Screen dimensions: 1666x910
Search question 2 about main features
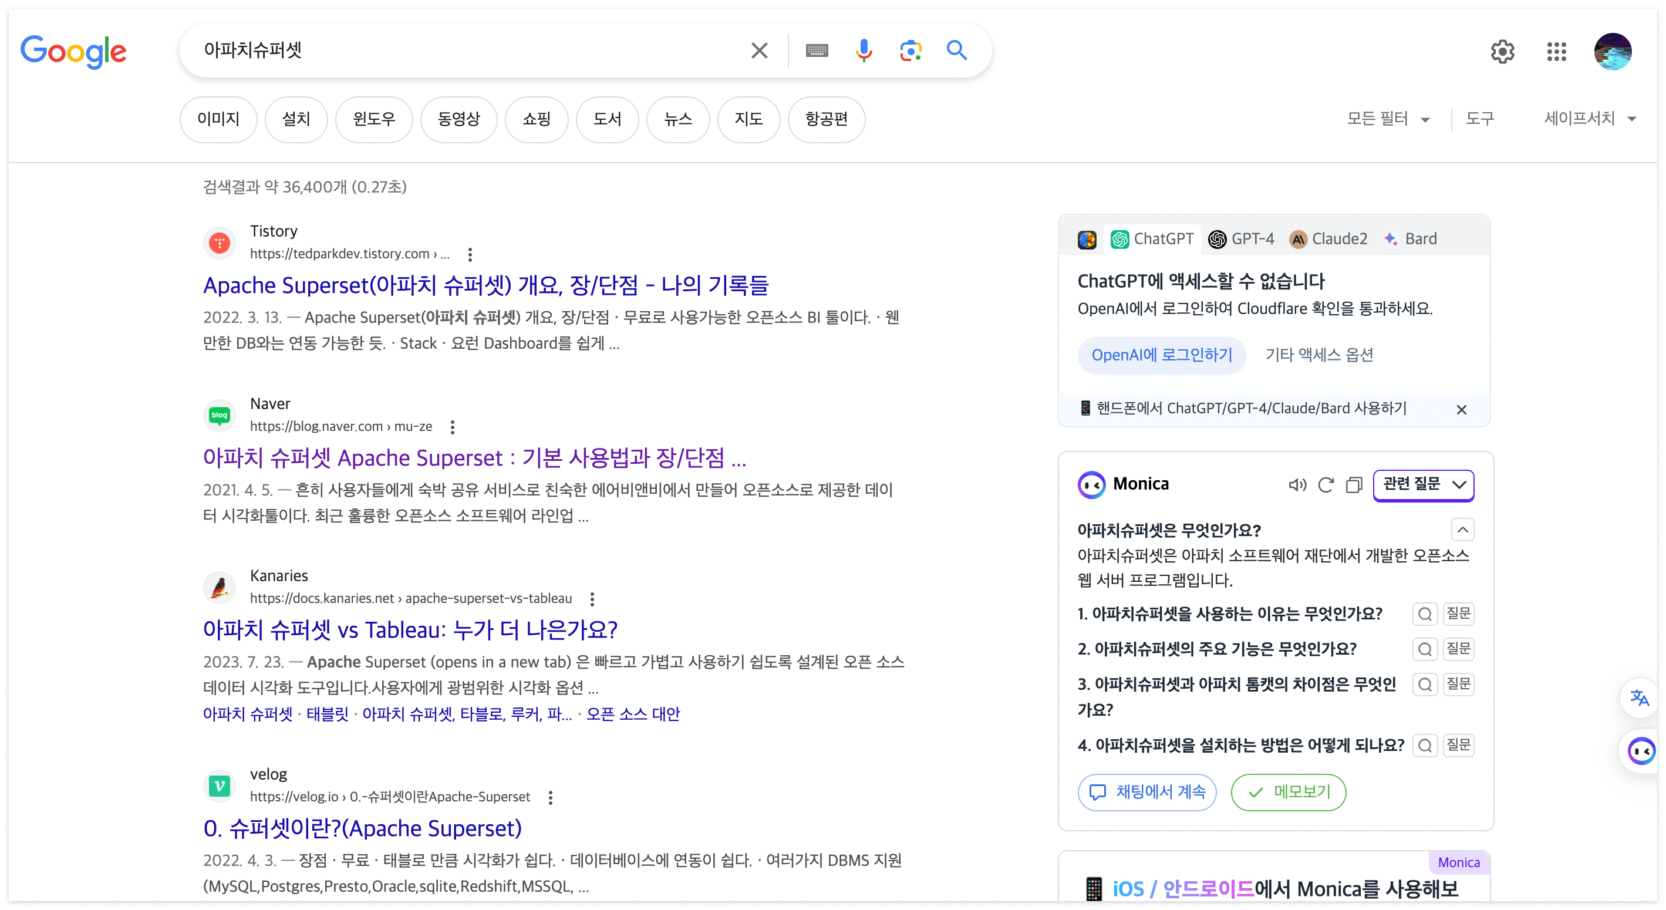(1424, 649)
